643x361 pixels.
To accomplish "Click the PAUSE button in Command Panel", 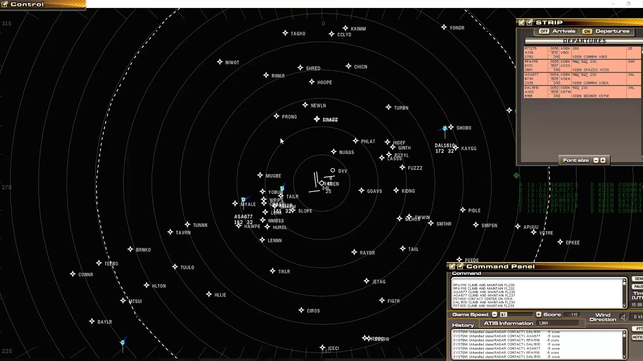I will [x=638, y=287].
